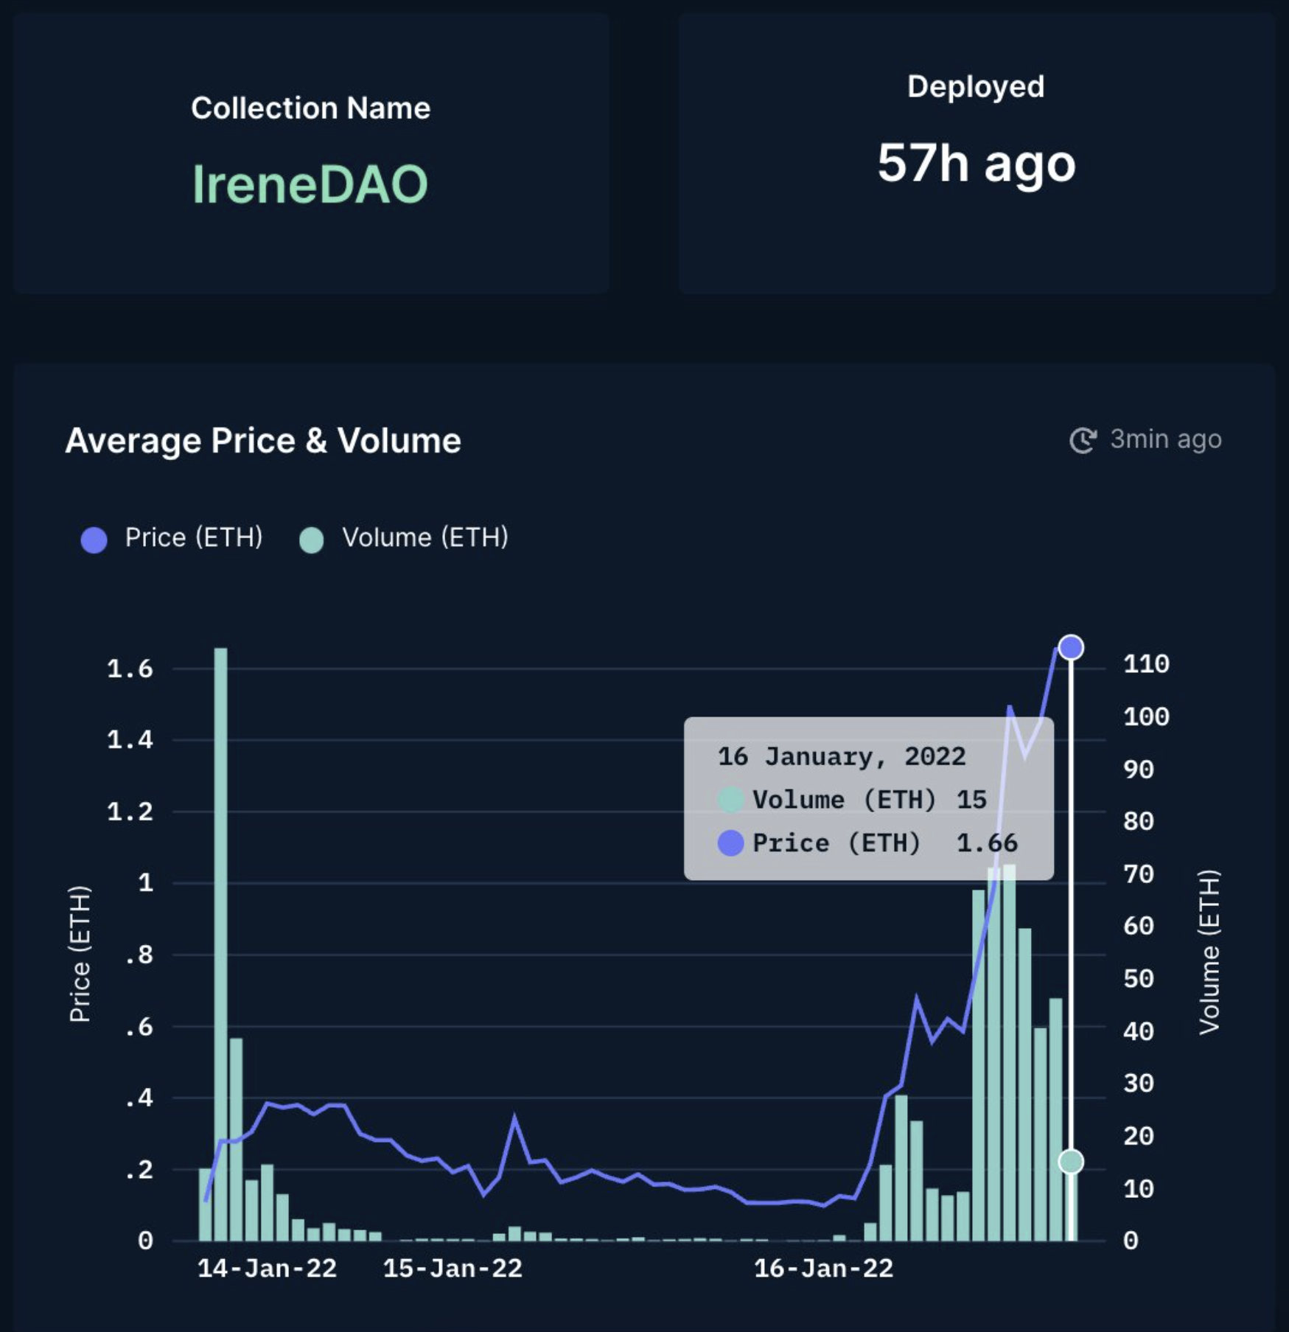The height and width of the screenshot is (1332, 1289).
Task: Click the refresh icon beside "3min ago"
Action: (1083, 440)
